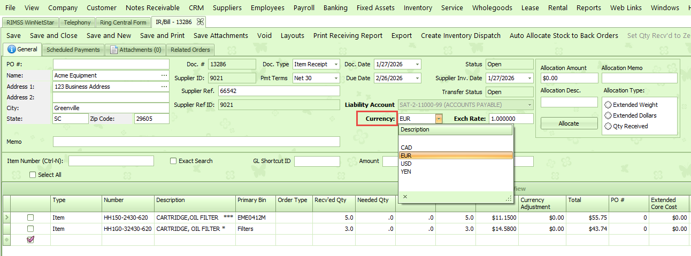Screen dimensions: 691x256
Task: Choose CAD from the currency list
Action: click(456, 148)
